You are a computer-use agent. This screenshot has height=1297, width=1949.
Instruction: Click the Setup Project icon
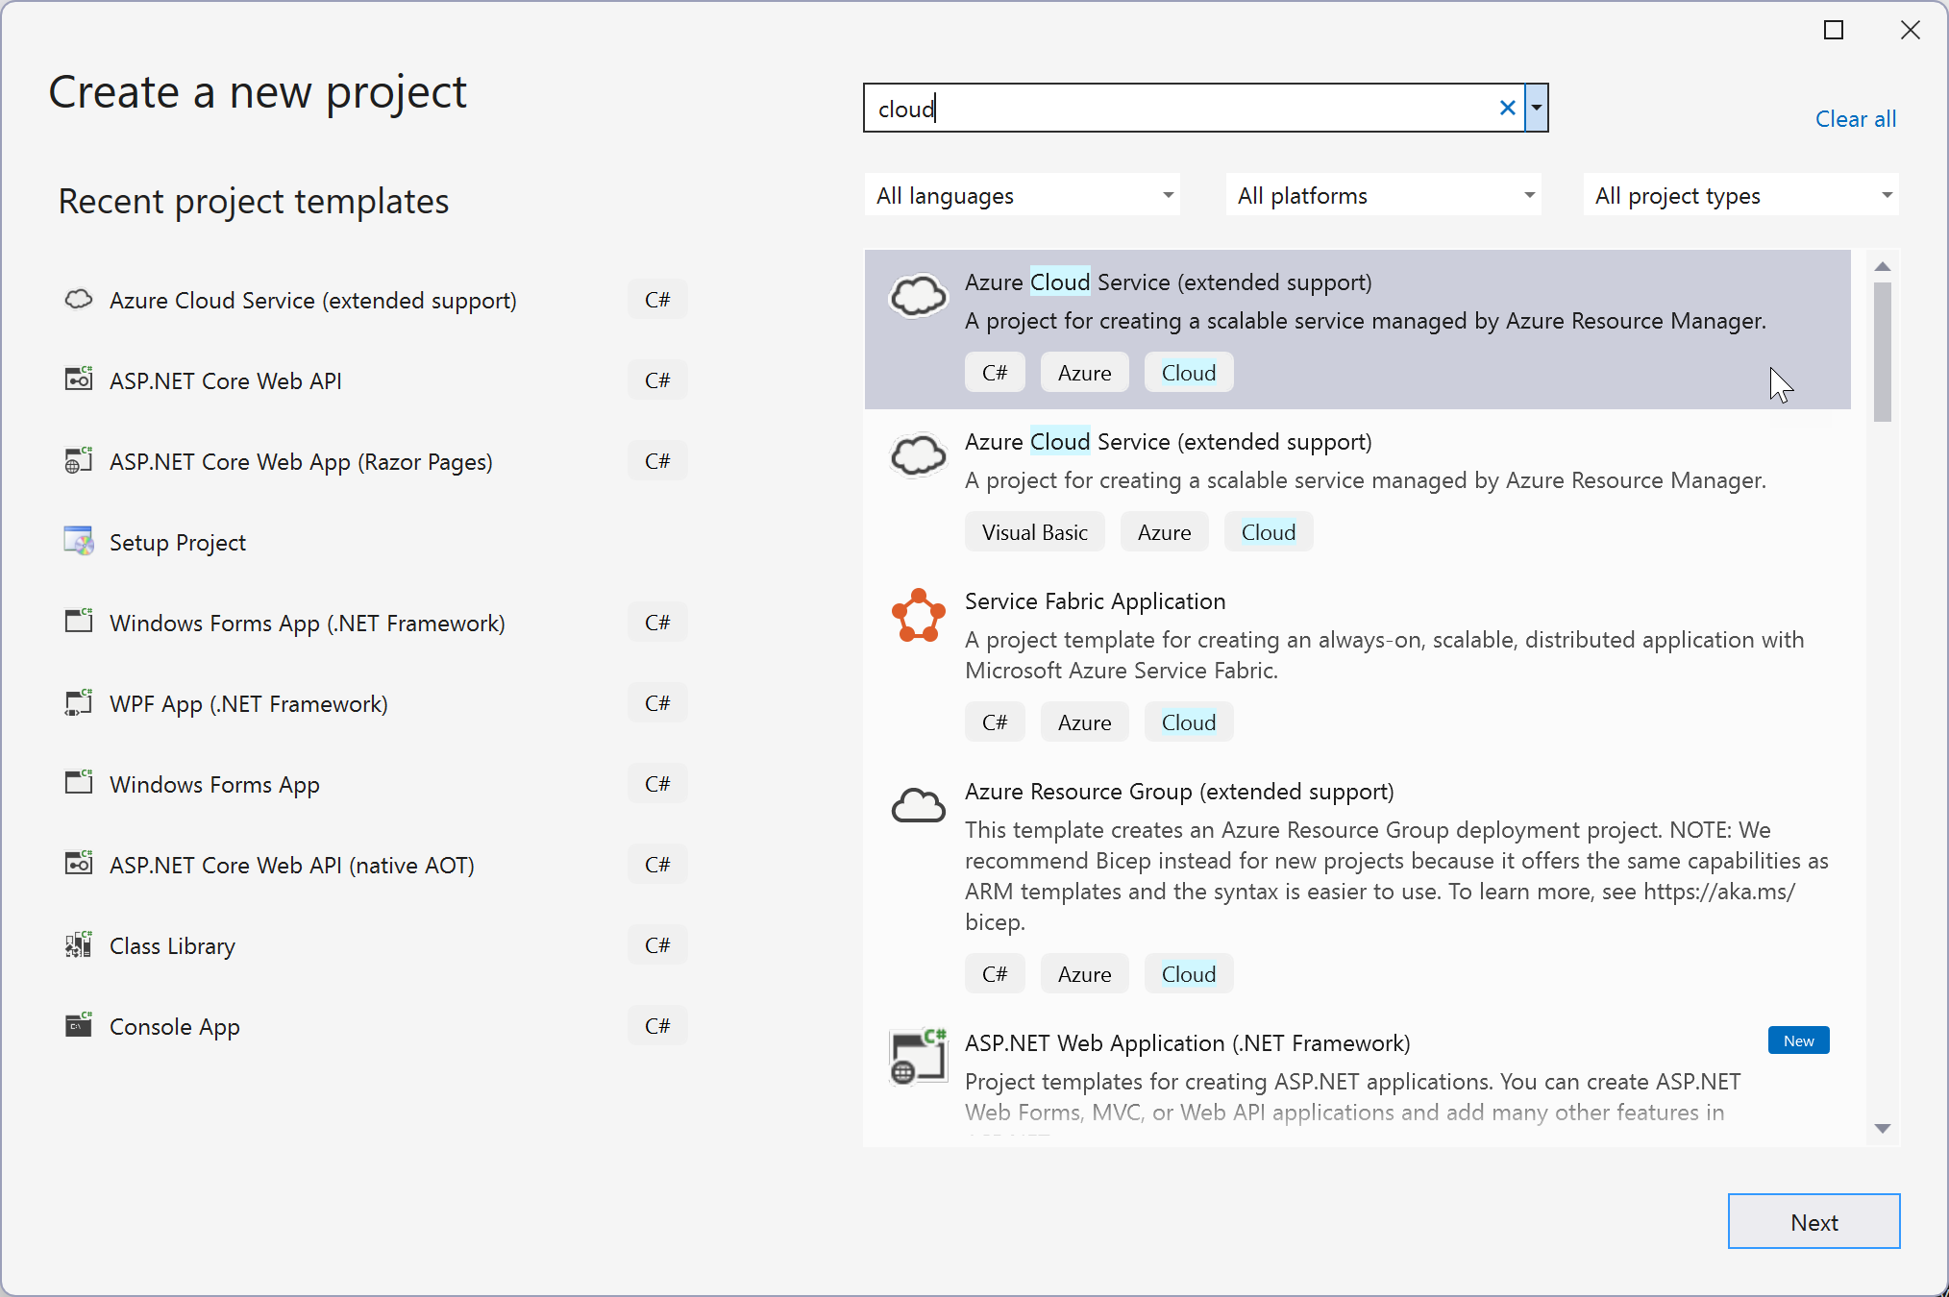click(78, 542)
